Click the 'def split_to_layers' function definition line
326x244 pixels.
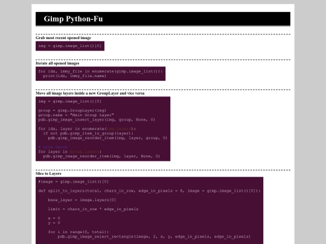[x=149, y=190]
